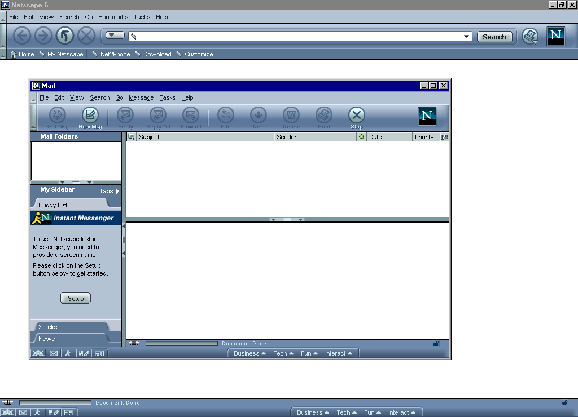The width and height of the screenshot is (578, 417).
Task: Click the read-status green icon column header
Action: (362, 137)
